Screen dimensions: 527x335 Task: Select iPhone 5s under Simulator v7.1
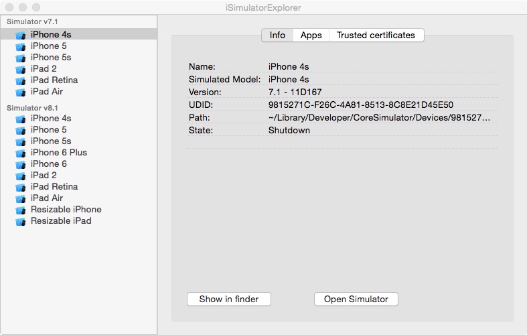click(x=78, y=57)
